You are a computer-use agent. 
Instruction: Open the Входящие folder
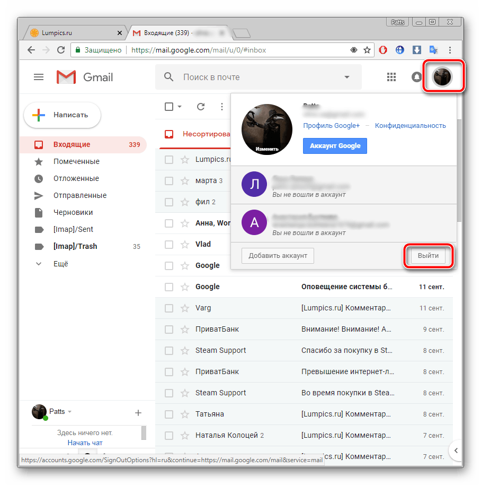(83, 144)
